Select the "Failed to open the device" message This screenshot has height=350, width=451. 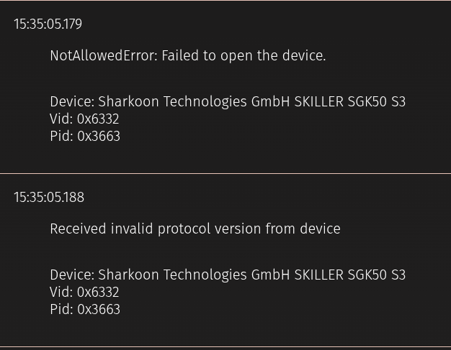pyautogui.click(x=244, y=56)
